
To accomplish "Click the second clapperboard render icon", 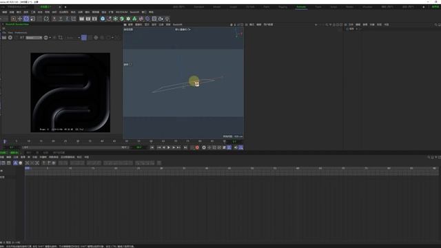I will tap(88, 19).
